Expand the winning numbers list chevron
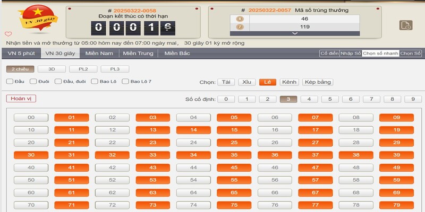The width and height of the screenshot is (425, 212). (x=295, y=33)
